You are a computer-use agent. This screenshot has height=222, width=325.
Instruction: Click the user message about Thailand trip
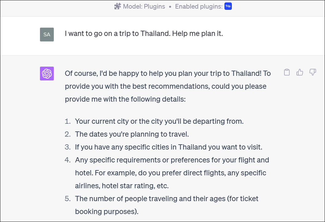[144, 33]
